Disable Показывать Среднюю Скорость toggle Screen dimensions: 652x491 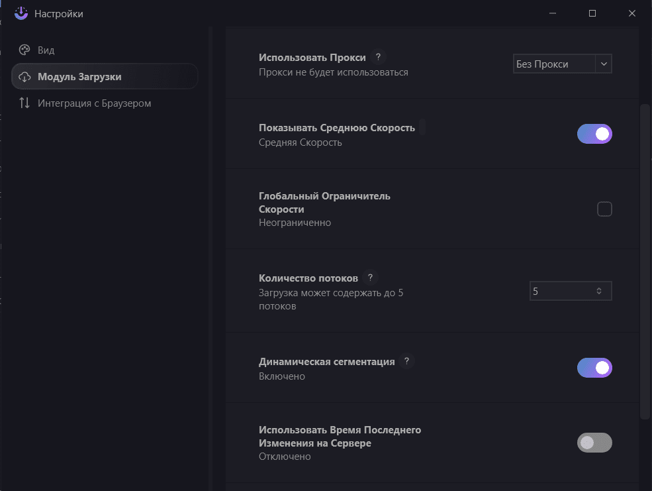[x=594, y=134]
